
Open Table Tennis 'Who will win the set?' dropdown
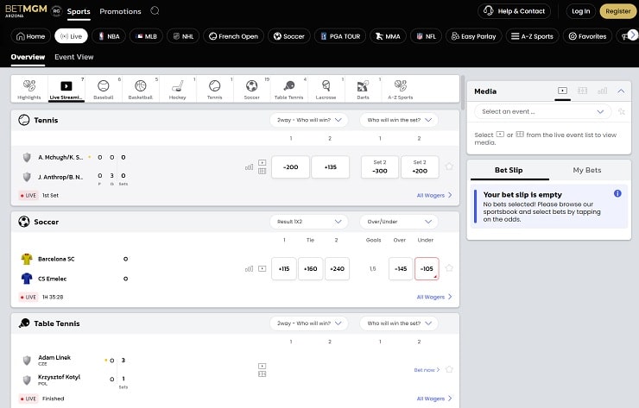pyautogui.click(x=399, y=323)
